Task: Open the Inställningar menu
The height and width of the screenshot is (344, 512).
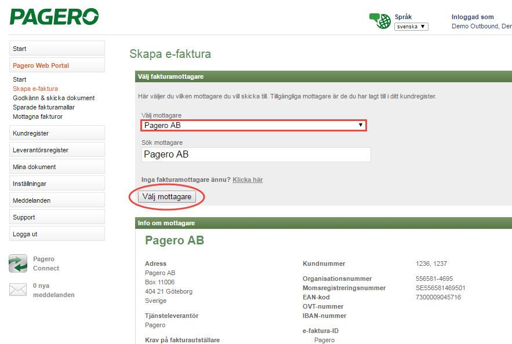Action: (57, 184)
